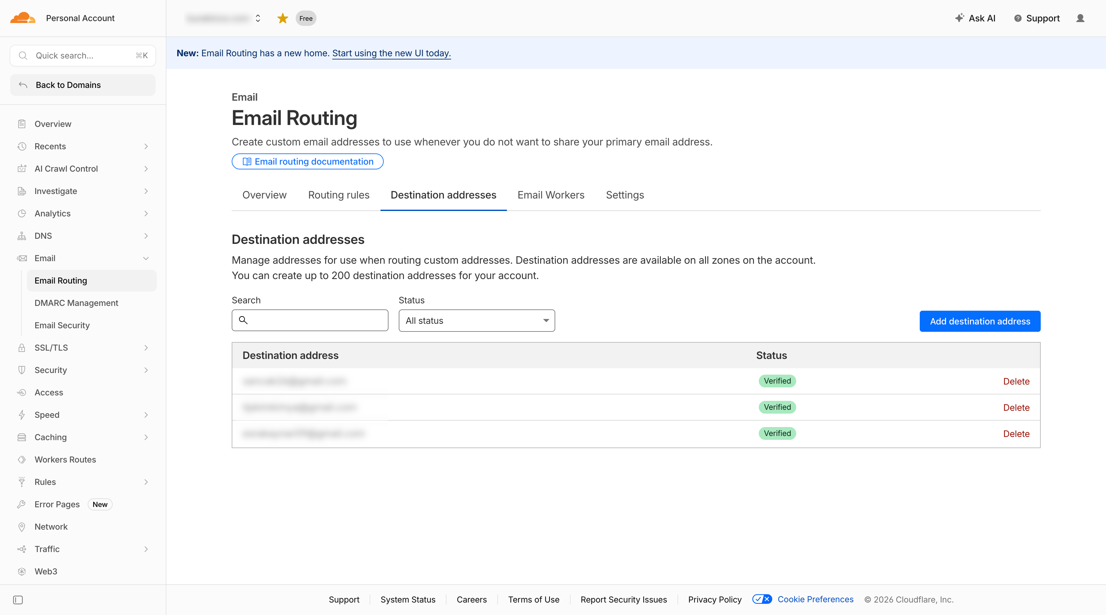
Task: Click Add destination address button
Action: tap(980, 321)
